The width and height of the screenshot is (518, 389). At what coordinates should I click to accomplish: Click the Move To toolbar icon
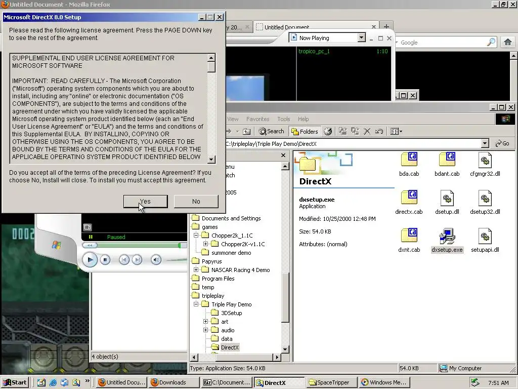click(x=343, y=131)
